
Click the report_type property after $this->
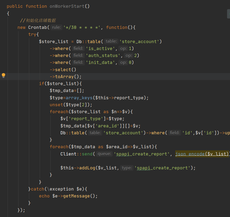coord(129,98)
